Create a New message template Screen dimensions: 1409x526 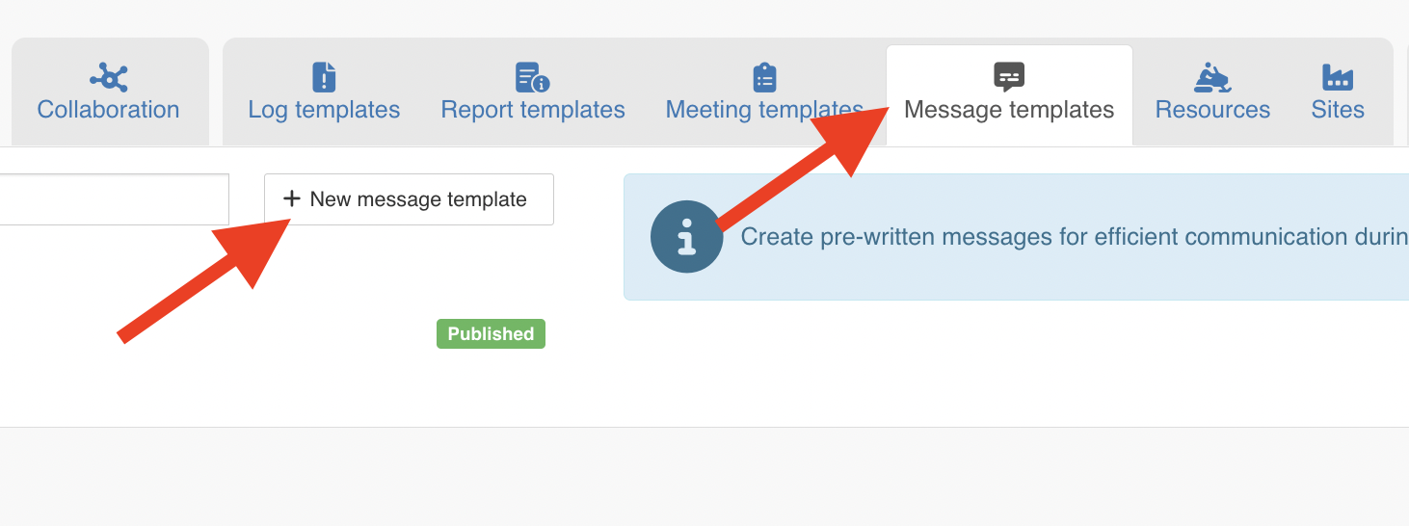pyautogui.click(x=409, y=199)
